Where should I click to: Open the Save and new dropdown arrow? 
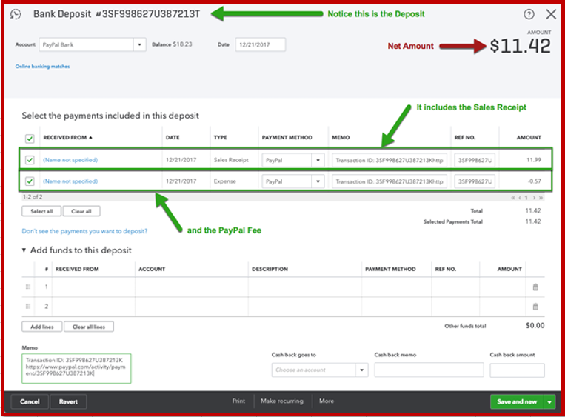click(549, 402)
